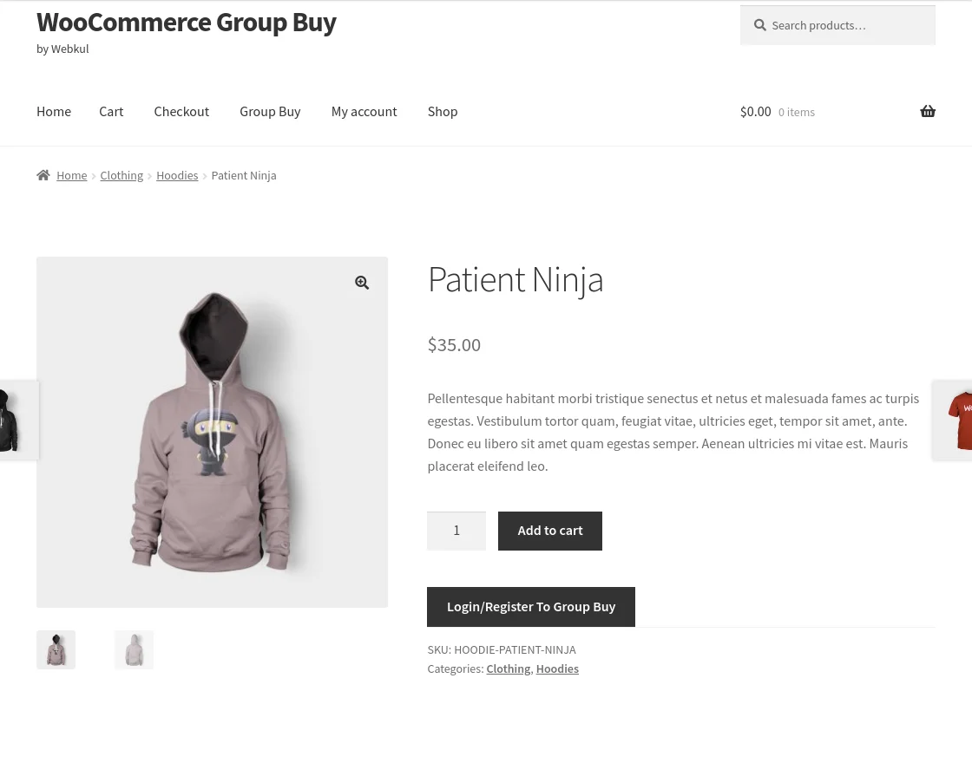Click the WooCommerce Group Buy site title
This screenshot has width=972, height=763.
[186, 22]
